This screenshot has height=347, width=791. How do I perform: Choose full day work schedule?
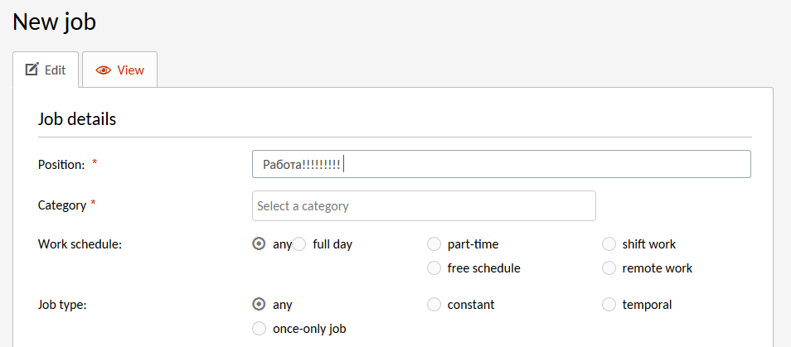click(x=300, y=244)
